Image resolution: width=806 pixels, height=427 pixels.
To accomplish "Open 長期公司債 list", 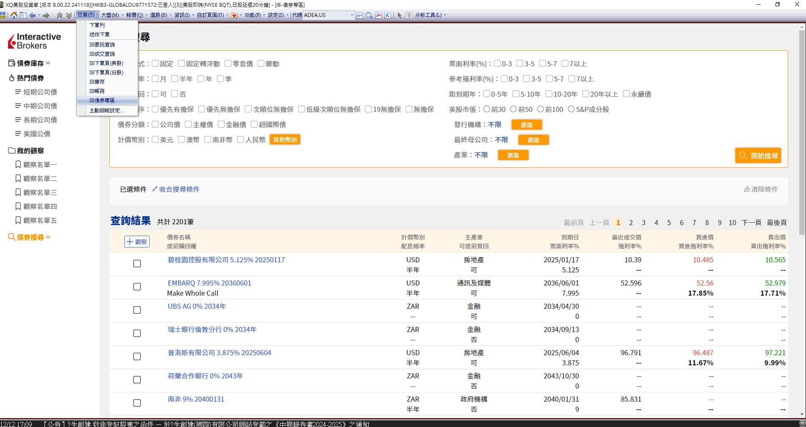I will click(36, 120).
